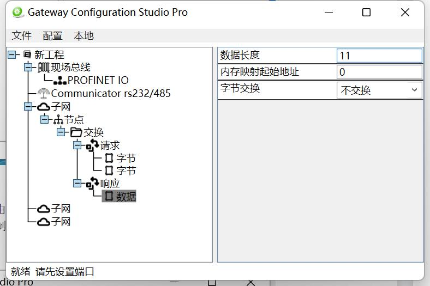Screen dimensions: 430x286
Task: Click the 现场总线 fieldbus icon
Action: point(43,68)
